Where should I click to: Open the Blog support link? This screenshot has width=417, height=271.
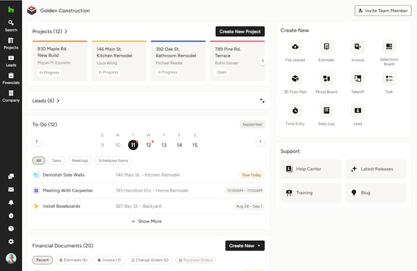376,193
